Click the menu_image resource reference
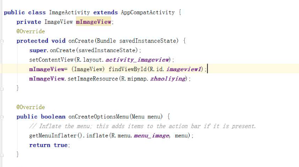The image size is (299, 167). coord(151,136)
